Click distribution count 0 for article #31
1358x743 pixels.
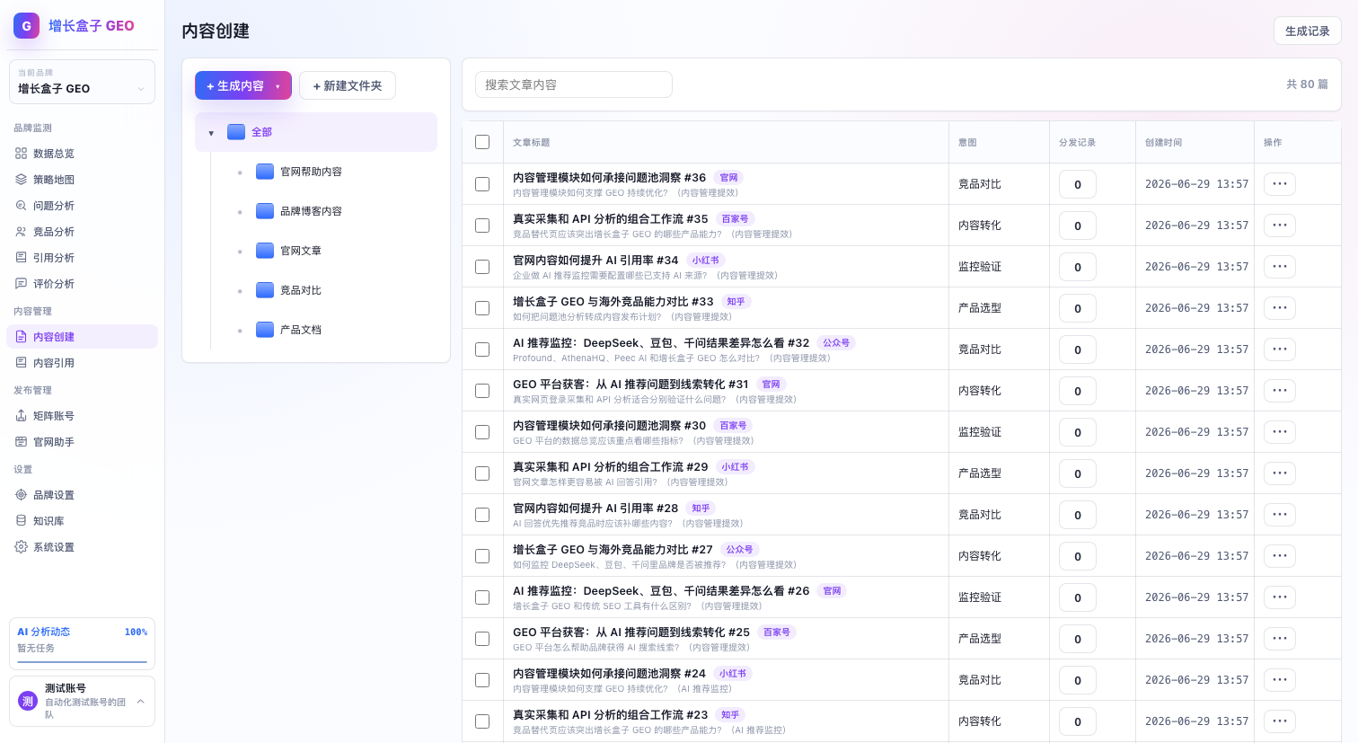(1078, 391)
